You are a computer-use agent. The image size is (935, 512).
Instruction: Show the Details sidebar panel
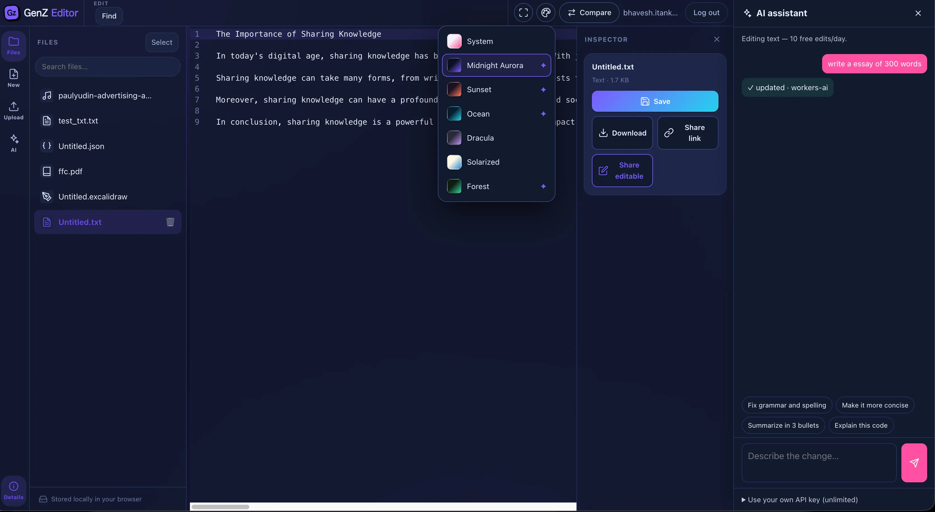click(13, 490)
